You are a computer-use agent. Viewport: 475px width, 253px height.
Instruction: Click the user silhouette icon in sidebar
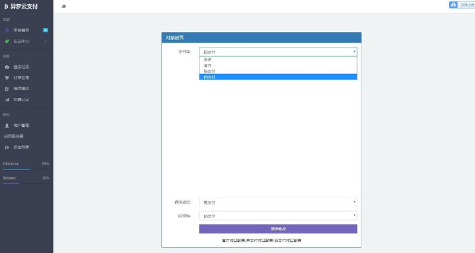[x=7, y=126]
